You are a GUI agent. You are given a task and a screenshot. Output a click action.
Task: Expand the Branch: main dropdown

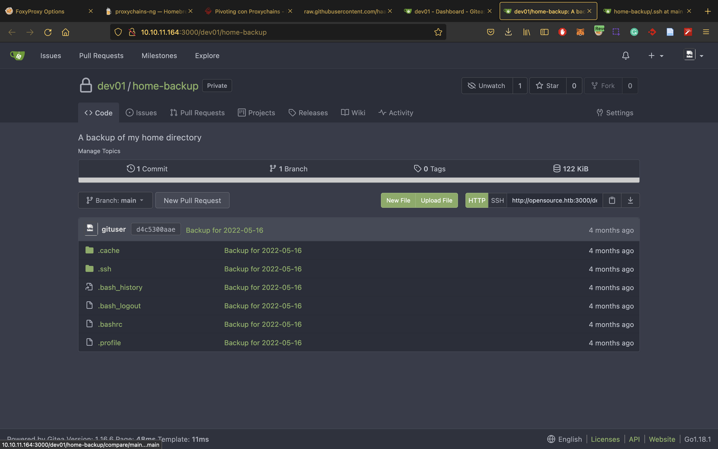coord(115,200)
